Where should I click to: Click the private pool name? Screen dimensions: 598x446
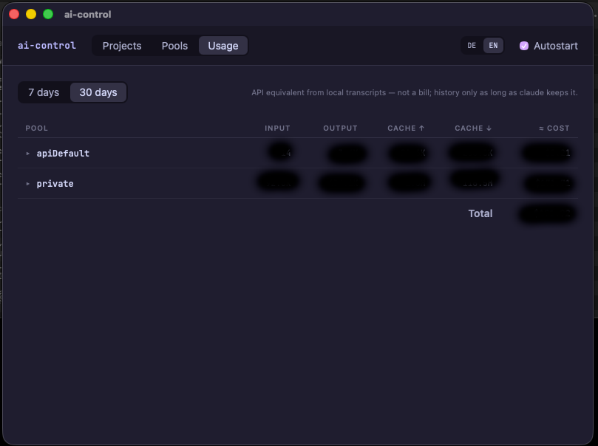[x=55, y=184]
